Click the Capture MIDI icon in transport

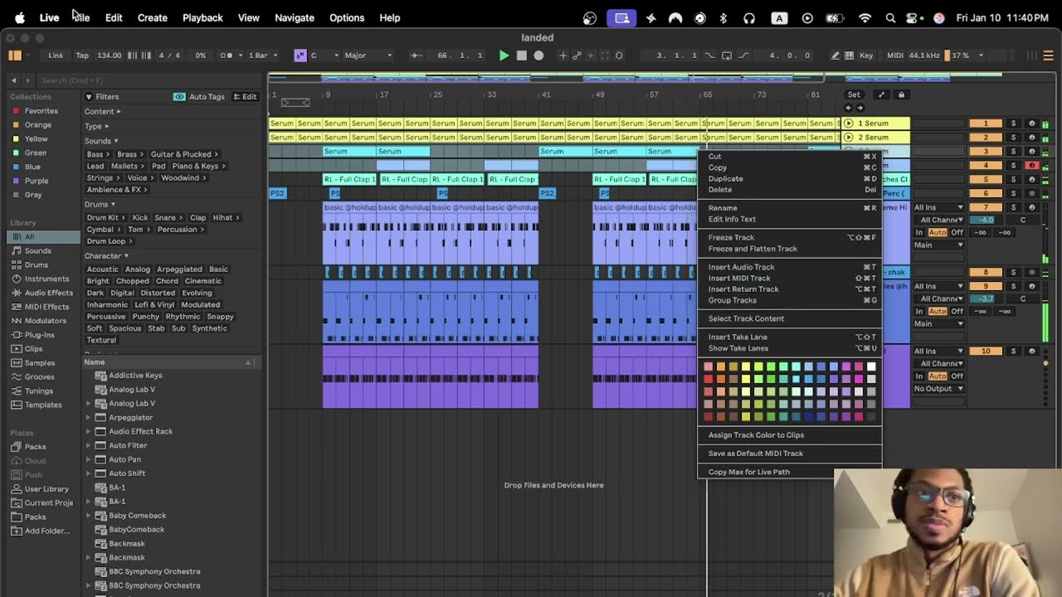coord(605,56)
